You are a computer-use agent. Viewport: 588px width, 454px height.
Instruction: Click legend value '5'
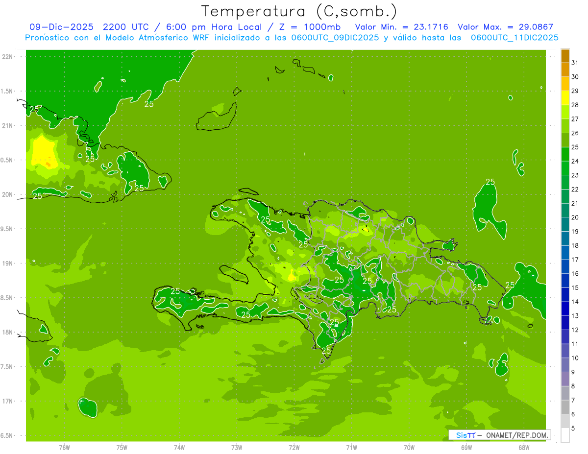pos(573,429)
